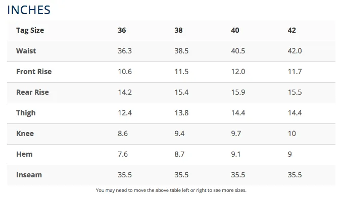This screenshot has width=342, height=199.
Task: Select the Front Rise row label
Action: [x=34, y=72]
